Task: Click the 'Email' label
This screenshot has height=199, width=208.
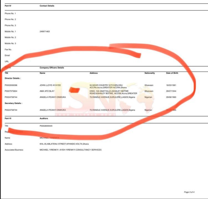Action: [x=7, y=55]
